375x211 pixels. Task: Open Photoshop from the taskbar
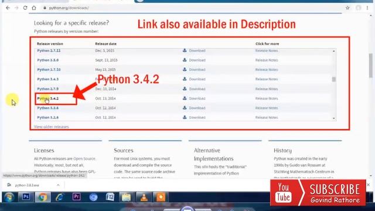(x=26, y=197)
